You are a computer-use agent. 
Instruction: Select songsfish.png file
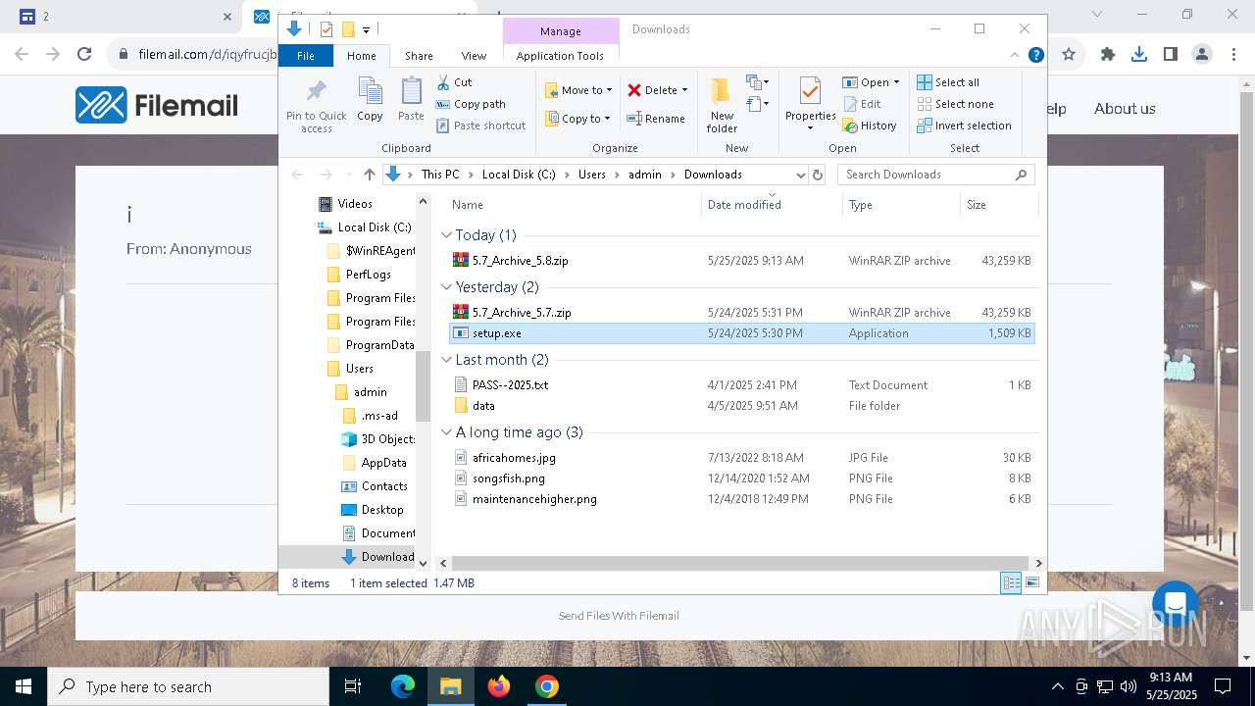(x=740, y=479)
